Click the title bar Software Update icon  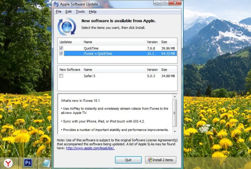click(56, 4)
